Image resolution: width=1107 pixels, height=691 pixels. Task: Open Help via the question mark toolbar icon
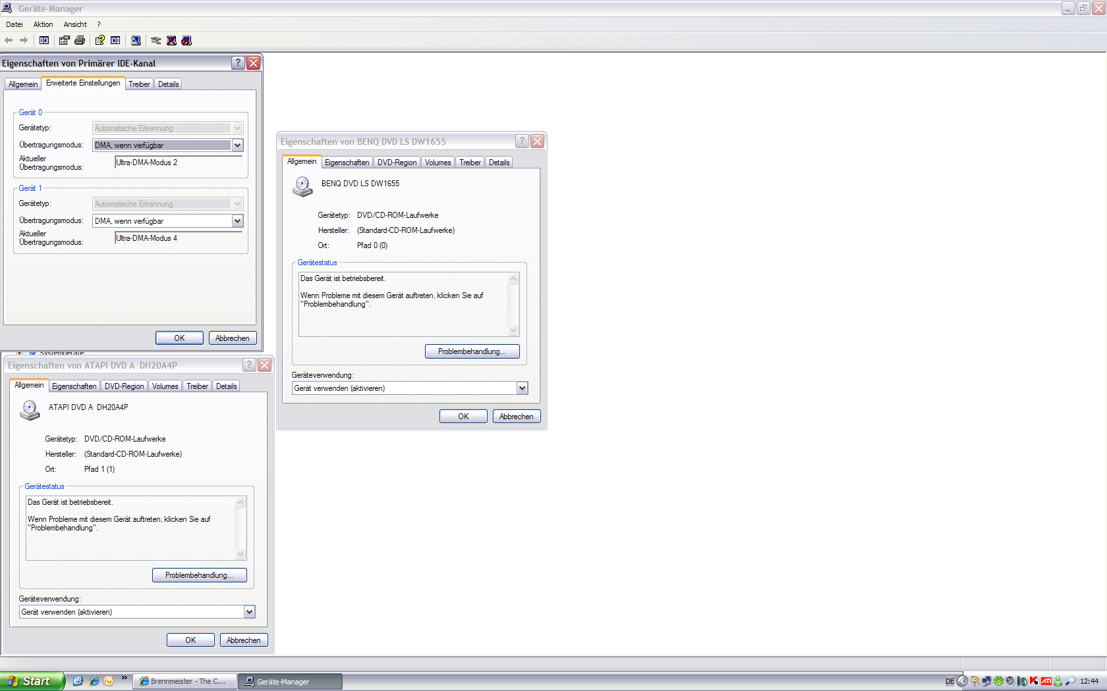pyautogui.click(x=99, y=41)
